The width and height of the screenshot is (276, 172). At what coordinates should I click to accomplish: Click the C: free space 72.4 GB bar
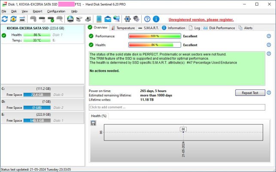(x=37, y=95)
